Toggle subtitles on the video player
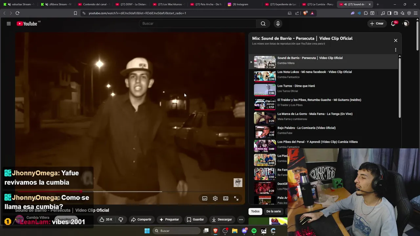 point(205,198)
